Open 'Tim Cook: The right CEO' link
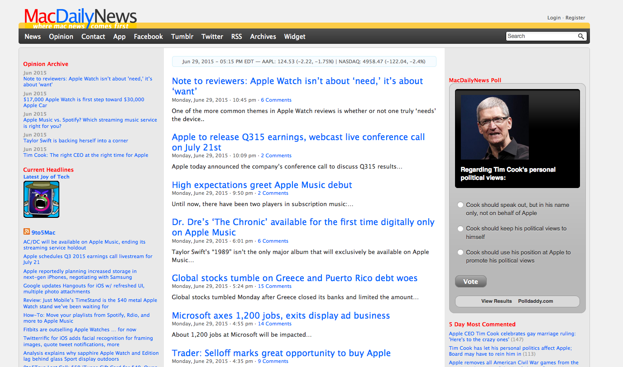The height and width of the screenshot is (367, 623). (x=86, y=155)
